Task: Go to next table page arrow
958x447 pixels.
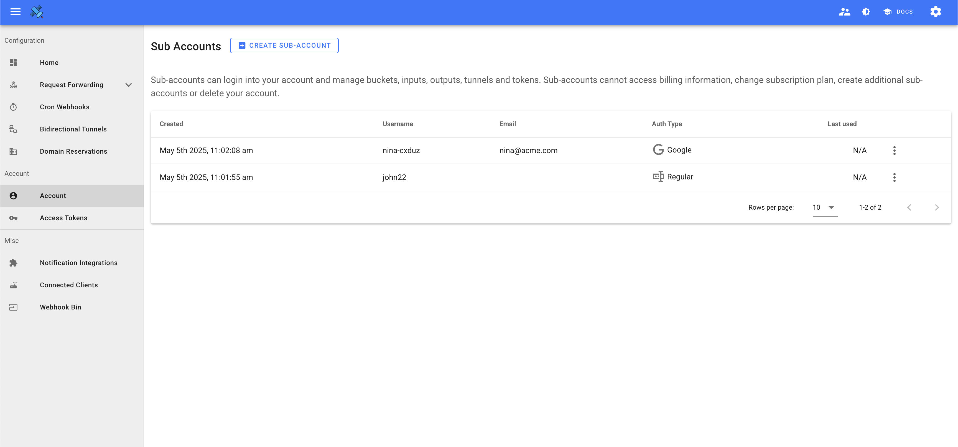Action: click(x=937, y=207)
